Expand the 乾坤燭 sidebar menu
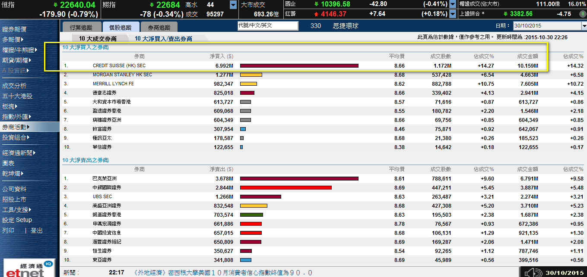 click(x=13, y=173)
